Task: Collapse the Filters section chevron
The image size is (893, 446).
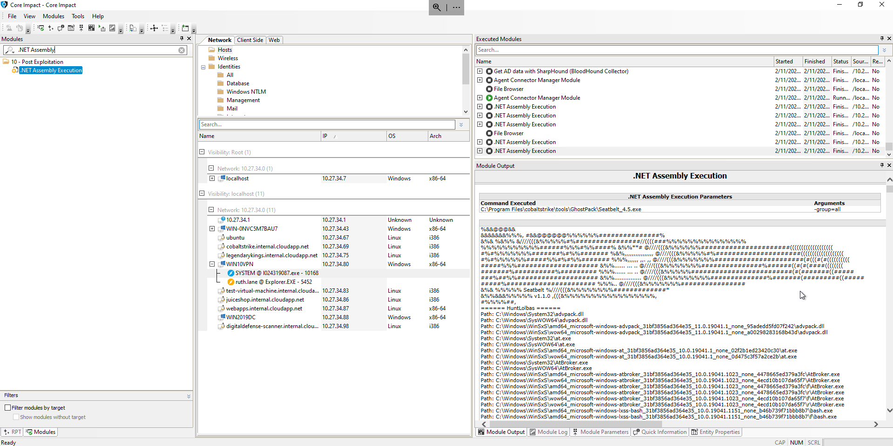Action: pos(189,396)
